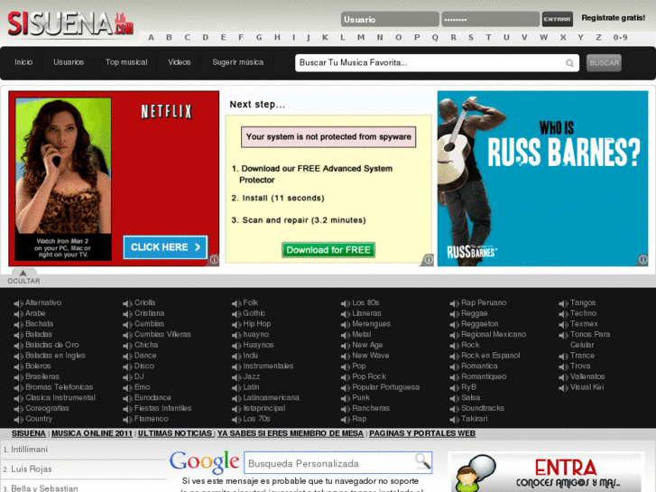This screenshot has width=656, height=492.
Task: Select the 0-9 alphabet index entry
Action: [x=621, y=37]
